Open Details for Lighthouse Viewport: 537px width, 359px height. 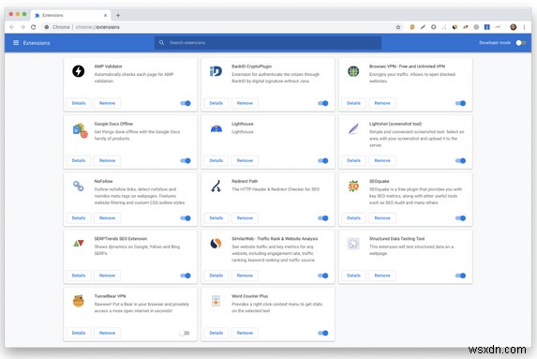pos(216,160)
